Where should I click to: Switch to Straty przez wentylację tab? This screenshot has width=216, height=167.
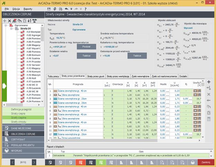118,76
